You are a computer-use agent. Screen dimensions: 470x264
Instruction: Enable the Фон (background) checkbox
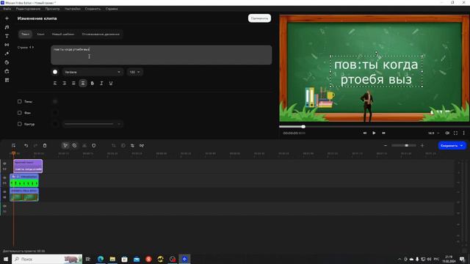click(x=20, y=112)
